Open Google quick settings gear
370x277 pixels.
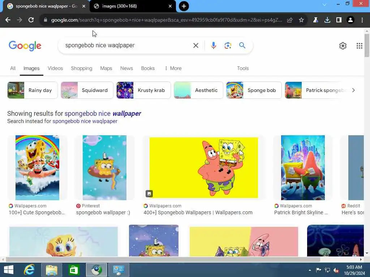click(x=343, y=46)
